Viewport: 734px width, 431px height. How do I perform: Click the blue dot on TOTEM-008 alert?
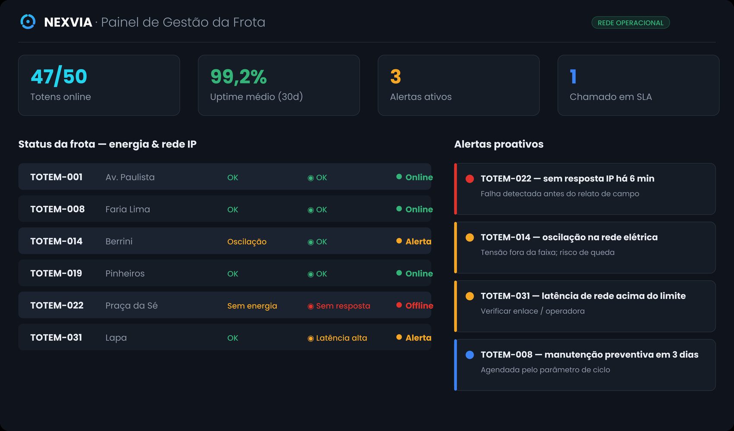coord(470,355)
